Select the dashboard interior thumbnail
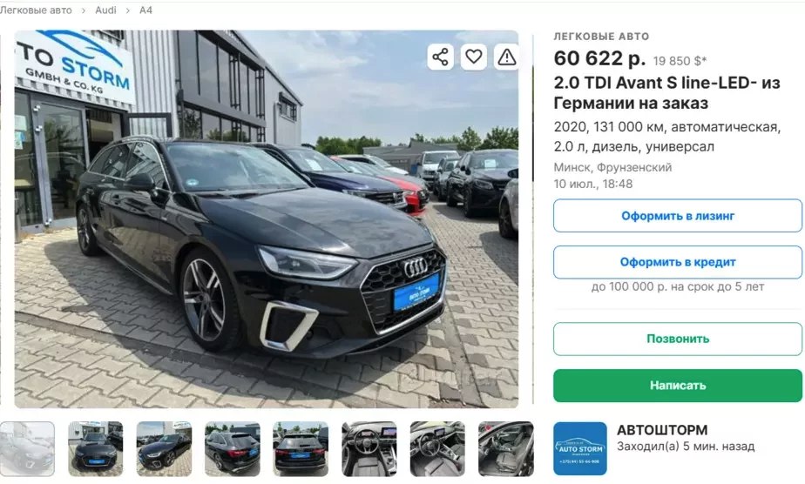Viewport: 805px width, 484px height. pyautogui.click(x=437, y=449)
